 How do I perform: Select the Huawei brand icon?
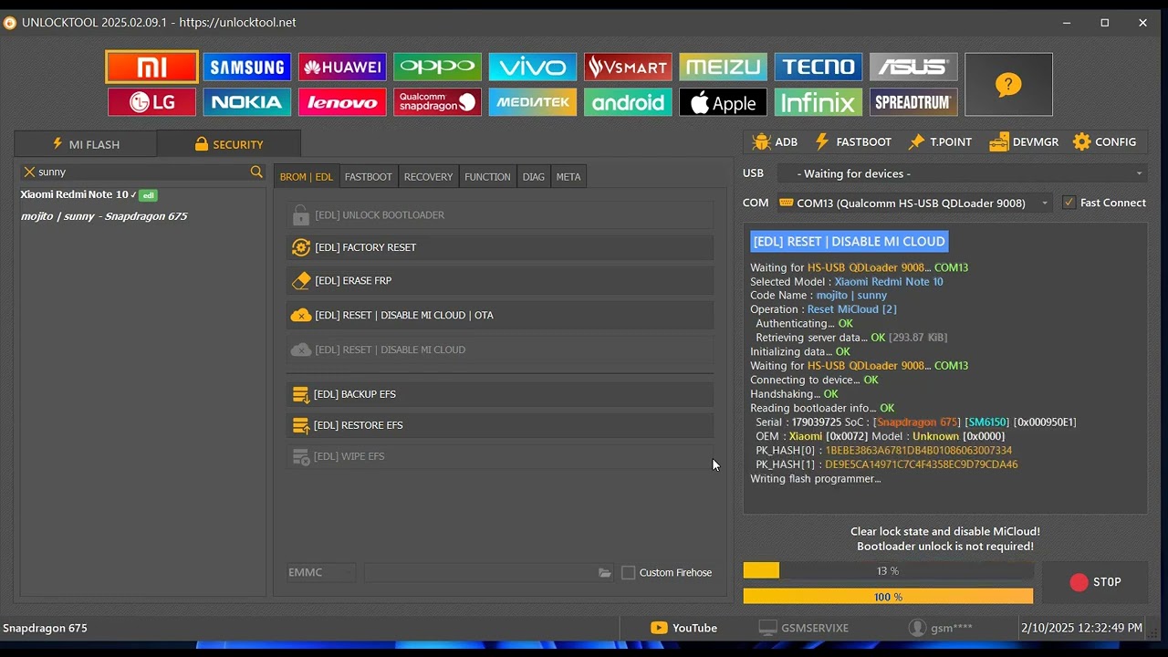(x=342, y=67)
